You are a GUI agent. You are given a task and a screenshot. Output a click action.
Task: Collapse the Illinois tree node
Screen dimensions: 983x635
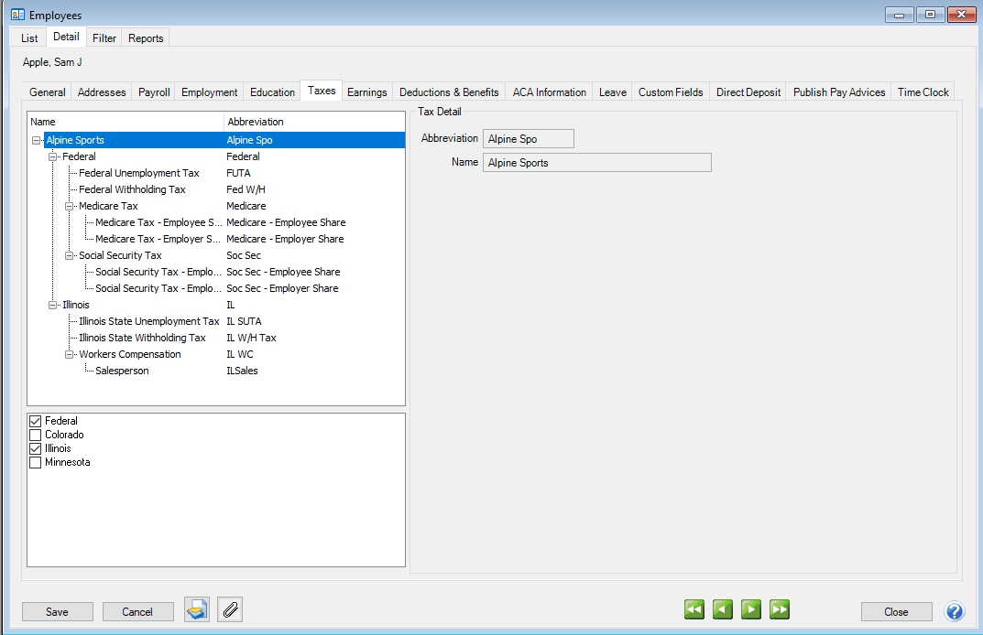tap(53, 305)
